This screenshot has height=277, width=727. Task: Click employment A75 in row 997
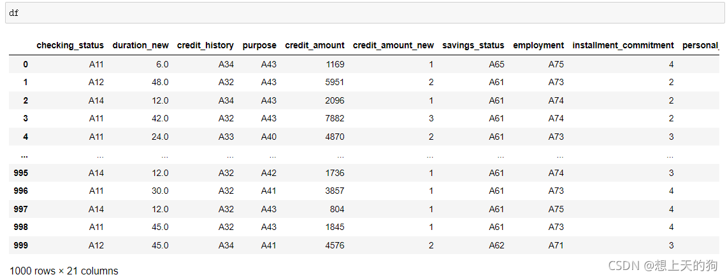click(x=556, y=209)
